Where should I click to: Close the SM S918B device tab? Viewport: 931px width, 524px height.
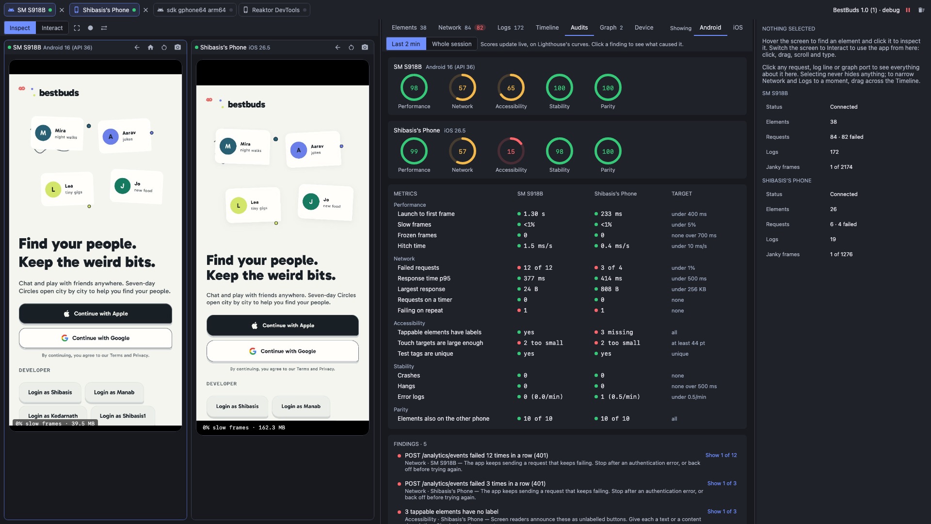(62, 10)
